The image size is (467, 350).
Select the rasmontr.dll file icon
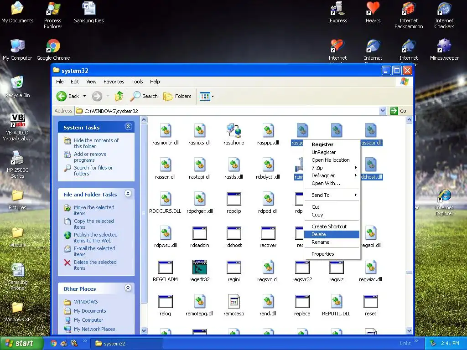165,131
